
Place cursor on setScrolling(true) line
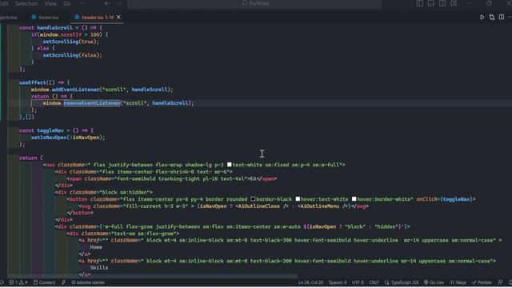pyautogui.click(x=71, y=42)
